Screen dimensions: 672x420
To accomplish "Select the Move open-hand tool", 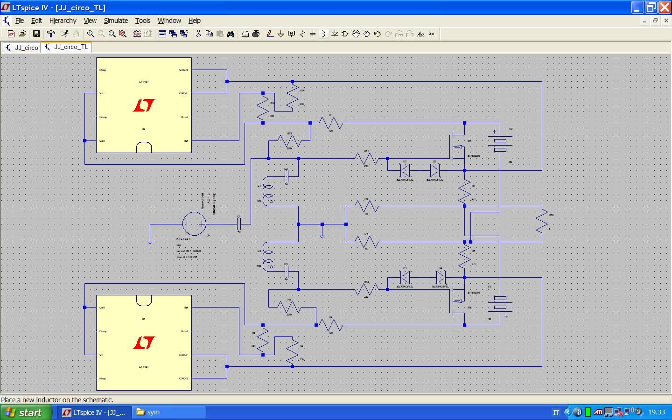I will (x=356, y=34).
